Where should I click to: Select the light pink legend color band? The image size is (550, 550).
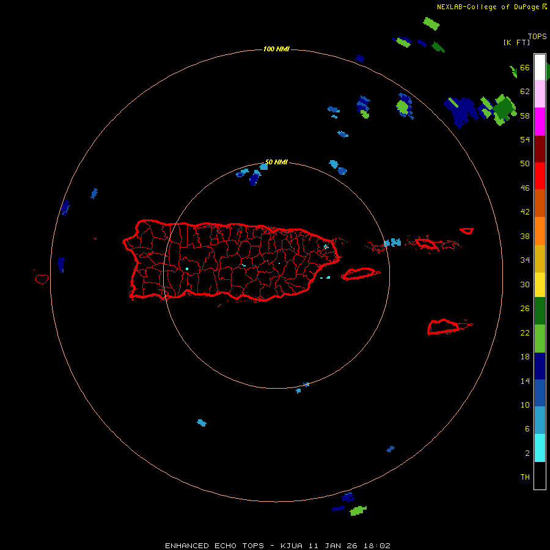(x=540, y=94)
